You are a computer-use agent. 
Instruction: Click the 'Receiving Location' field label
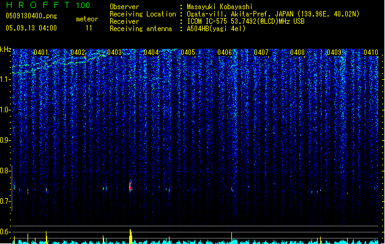pos(143,14)
